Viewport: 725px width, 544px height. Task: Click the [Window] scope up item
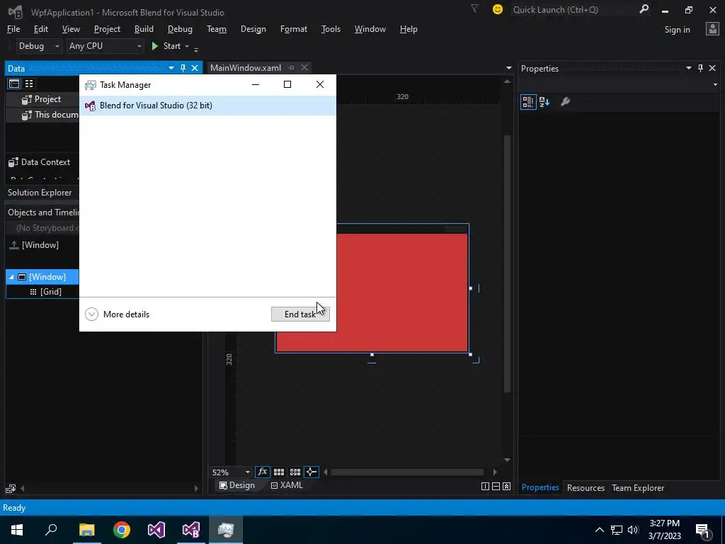pos(35,245)
